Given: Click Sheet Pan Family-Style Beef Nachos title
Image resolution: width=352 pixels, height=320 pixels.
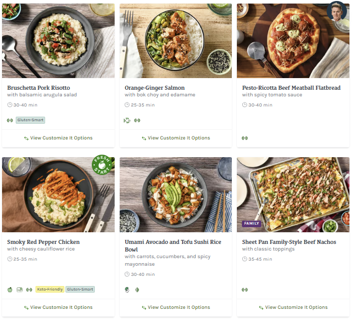Looking at the screenshot, I should click(x=289, y=242).
